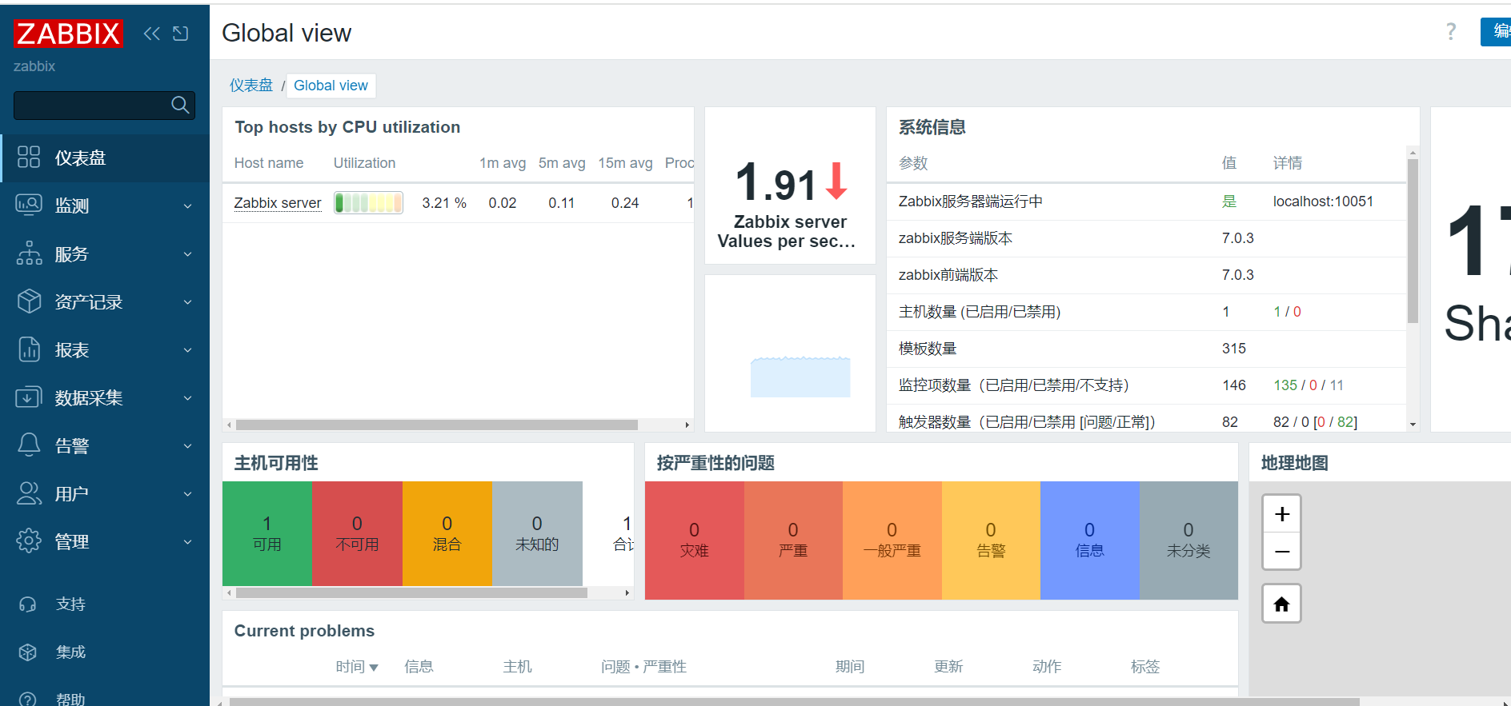Click the 告警 bell icon
Image resolution: width=1511 pixels, height=706 pixels.
[x=29, y=445]
